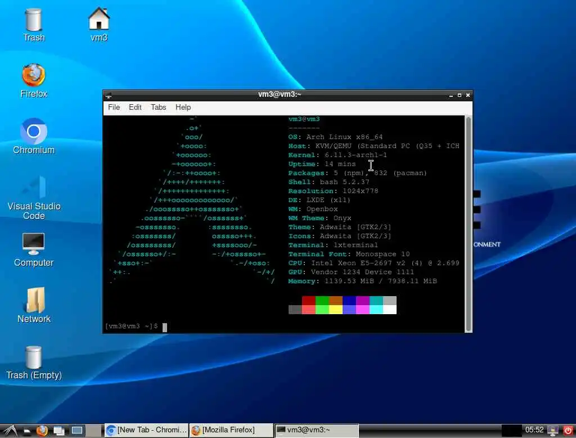The image size is (576, 438).
Task: Switch to vm3@vm3:~ terminal taskbar button
Action: (317, 430)
